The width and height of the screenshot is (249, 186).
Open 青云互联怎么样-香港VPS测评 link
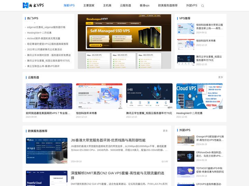click(x=43, y=66)
